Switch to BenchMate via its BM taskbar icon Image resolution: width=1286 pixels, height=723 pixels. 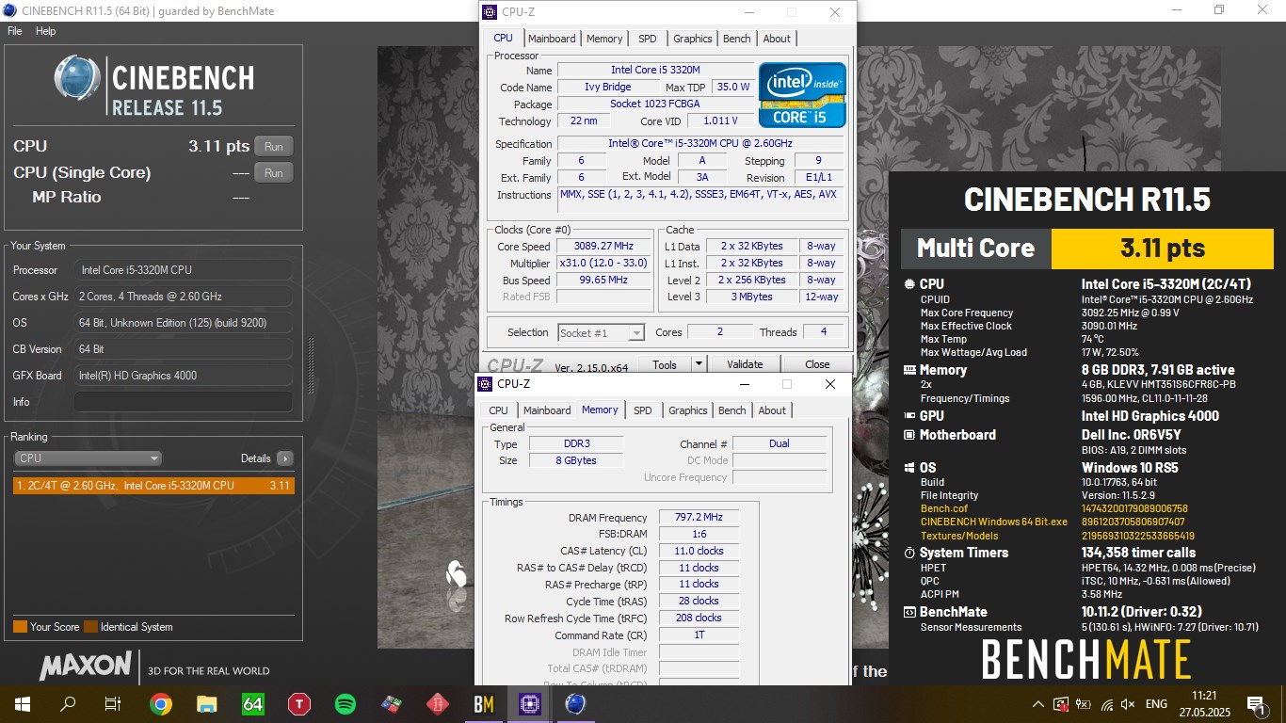(x=484, y=703)
